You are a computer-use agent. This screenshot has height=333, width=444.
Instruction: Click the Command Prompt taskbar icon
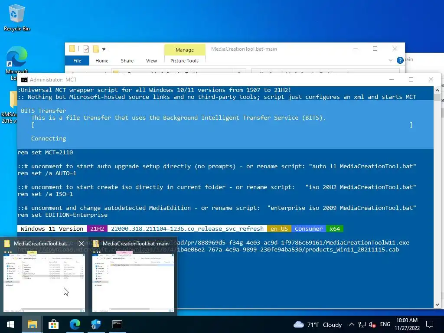[117, 324]
